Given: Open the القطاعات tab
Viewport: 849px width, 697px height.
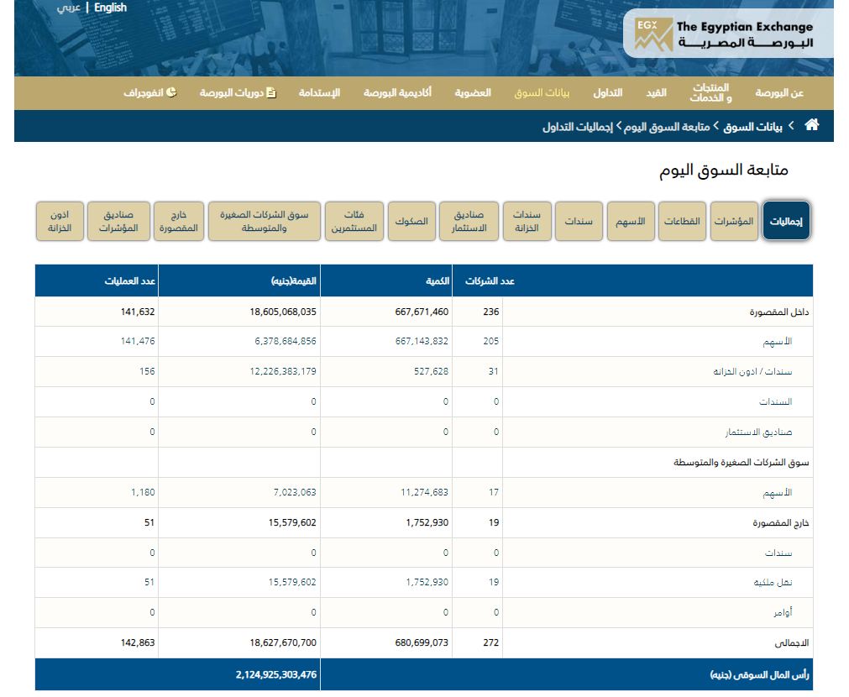Looking at the screenshot, I should pos(683,221).
